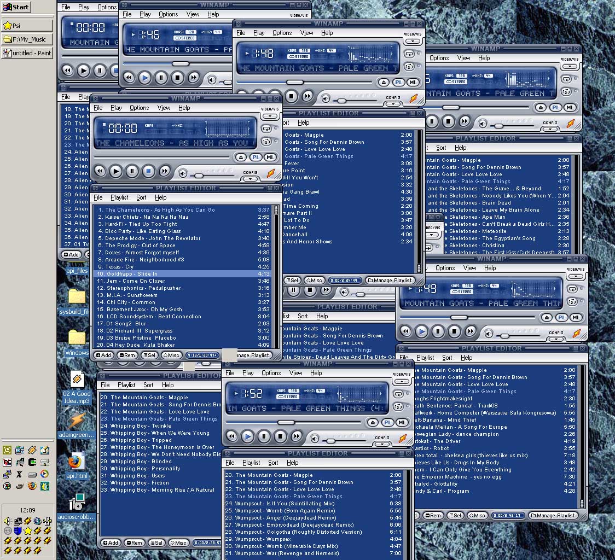The width and height of the screenshot is (615, 560).
Task: Open Options menu in the Chameleons Winamp player
Action: (x=139, y=108)
